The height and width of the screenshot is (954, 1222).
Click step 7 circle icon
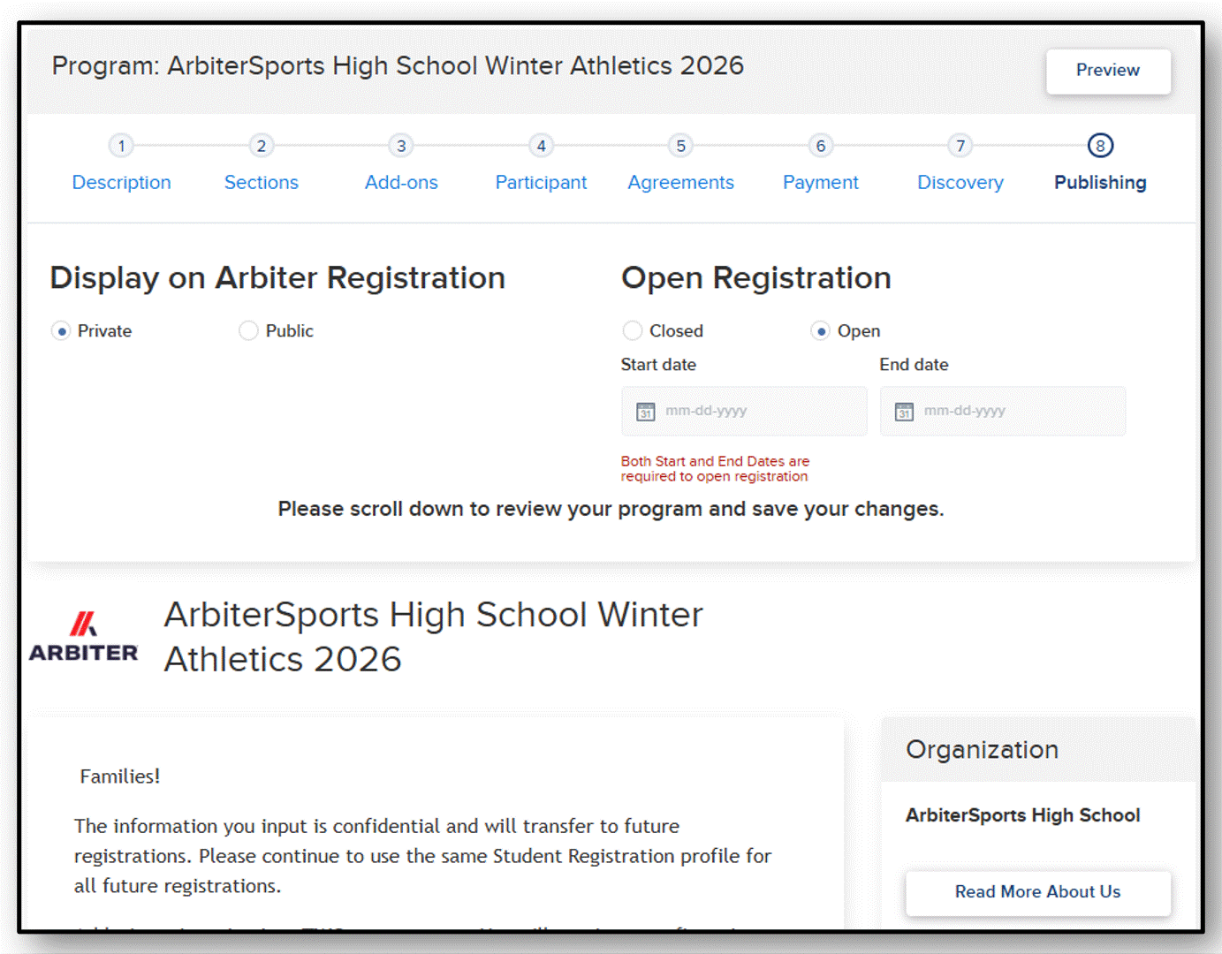[x=960, y=146]
